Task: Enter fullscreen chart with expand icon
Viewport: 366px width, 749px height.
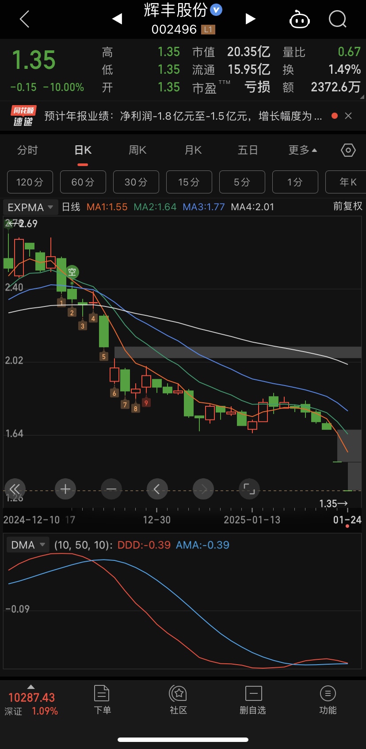Action: (249, 489)
